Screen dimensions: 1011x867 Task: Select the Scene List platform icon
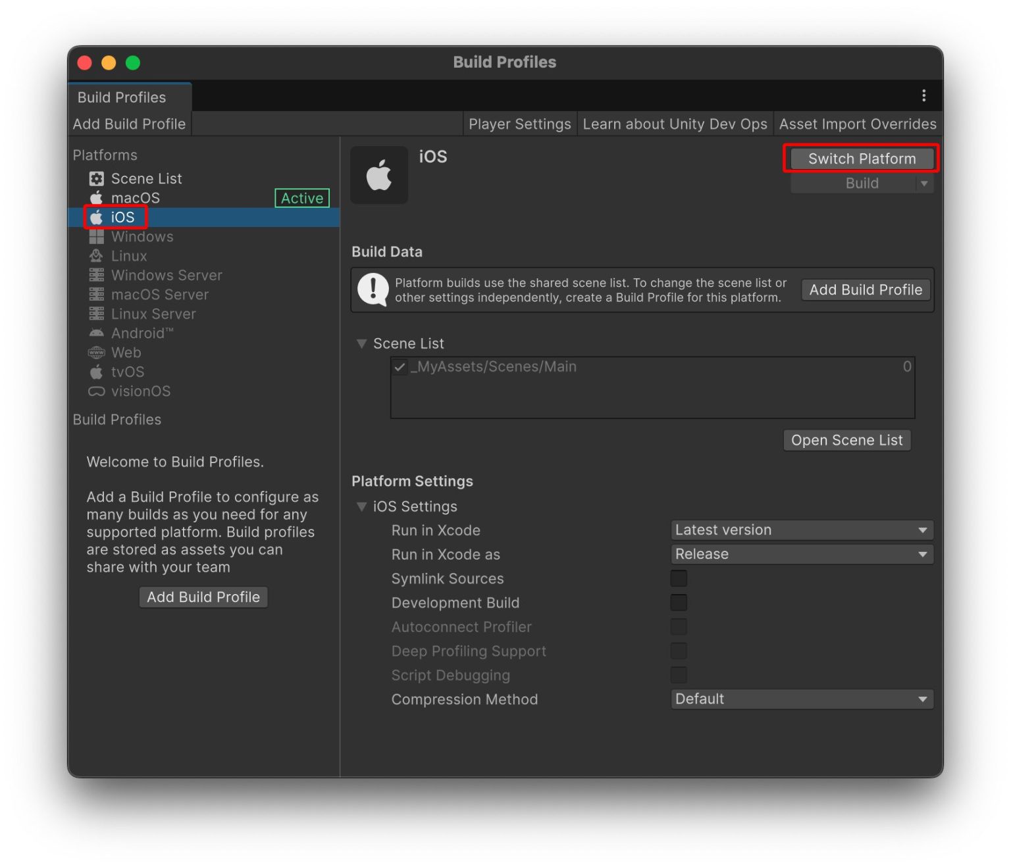[x=96, y=178]
